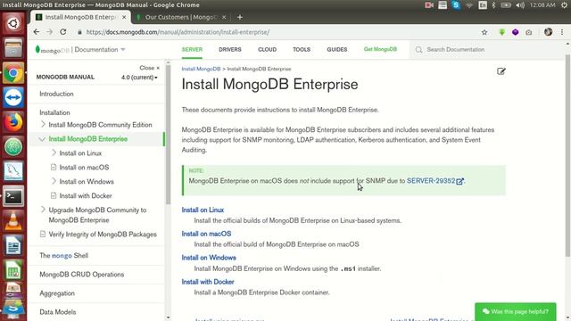The image size is (571, 321).
Task: Open the system power gear menu
Action: coord(564,5)
